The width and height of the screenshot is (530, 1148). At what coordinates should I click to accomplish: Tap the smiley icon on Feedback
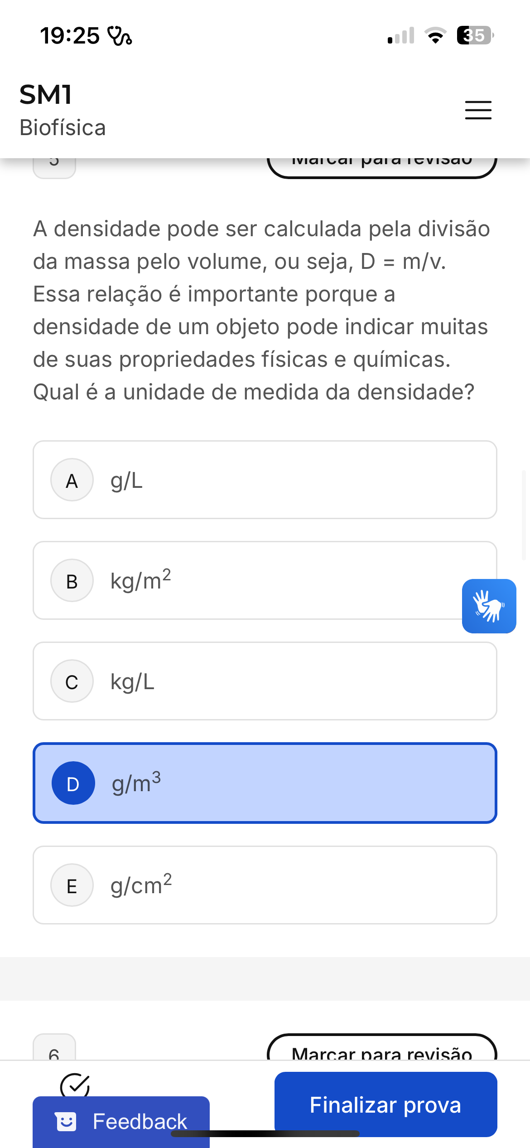(x=66, y=1121)
